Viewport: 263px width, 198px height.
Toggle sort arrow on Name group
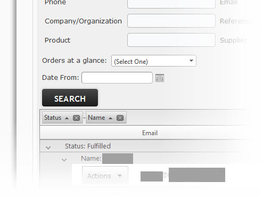coord(110,118)
